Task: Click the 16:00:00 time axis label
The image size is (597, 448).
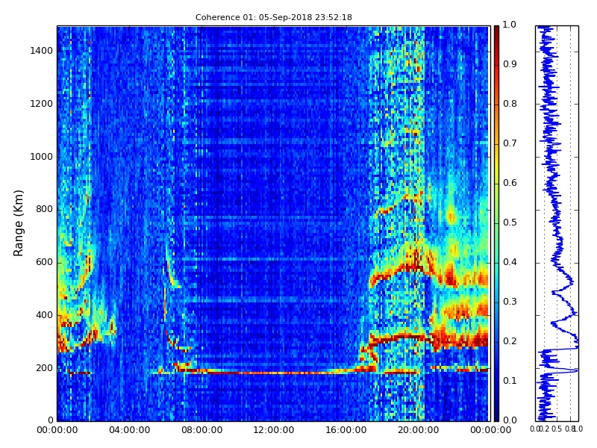Action: (x=346, y=430)
